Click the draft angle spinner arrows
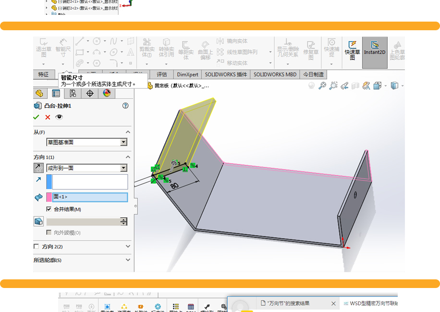The image size is (440, 312). pos(124,221)
